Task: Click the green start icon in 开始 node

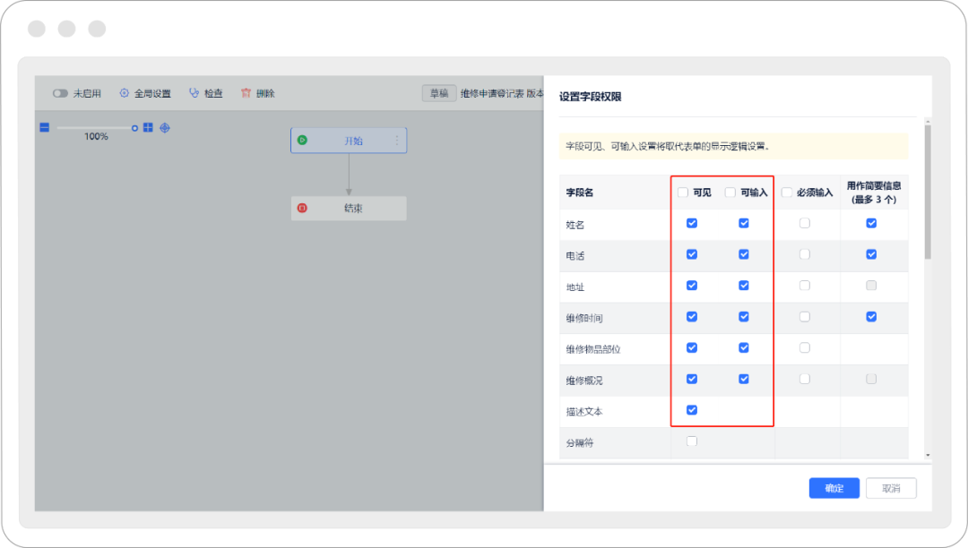Action: click(303, 141)
